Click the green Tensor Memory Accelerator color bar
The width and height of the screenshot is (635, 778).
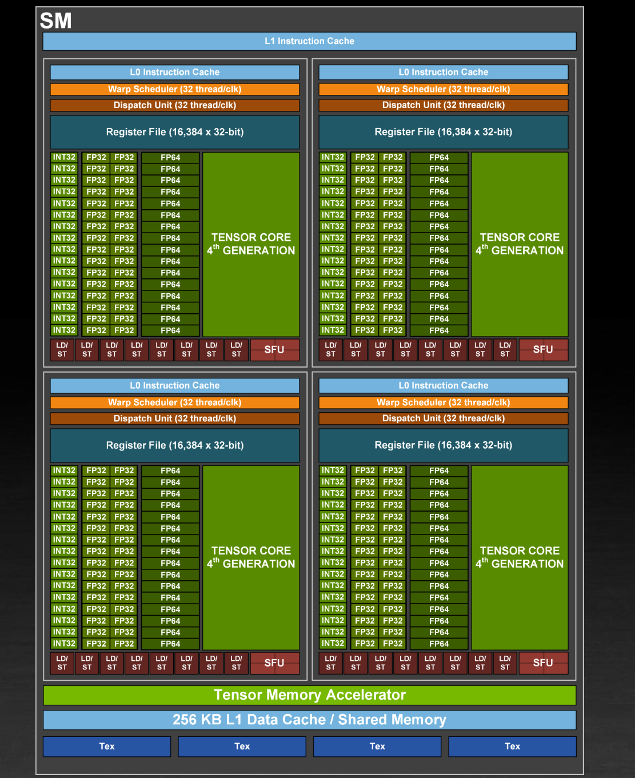click(x=310, y=695)
